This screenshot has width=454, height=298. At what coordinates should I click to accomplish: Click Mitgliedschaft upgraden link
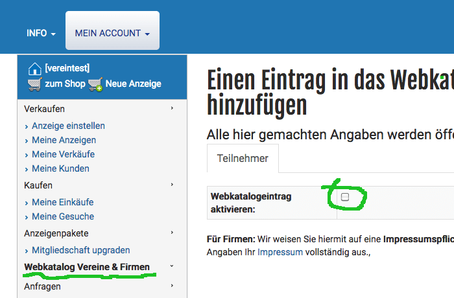(80, 250)
